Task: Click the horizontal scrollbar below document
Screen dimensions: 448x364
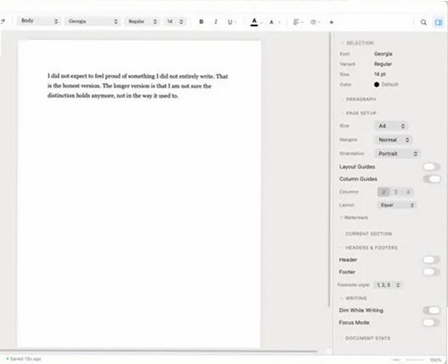Action: 159,350
